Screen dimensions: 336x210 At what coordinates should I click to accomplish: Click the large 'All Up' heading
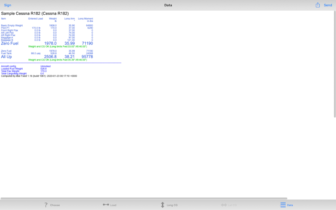(x=6, y=57)
